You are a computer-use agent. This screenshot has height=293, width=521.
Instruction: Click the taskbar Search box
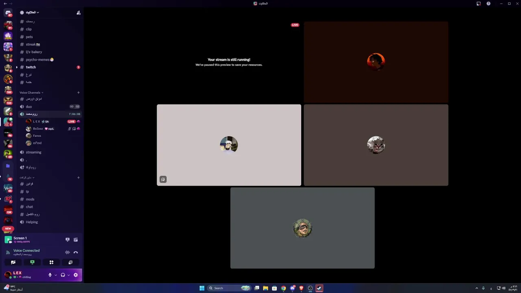230,288
